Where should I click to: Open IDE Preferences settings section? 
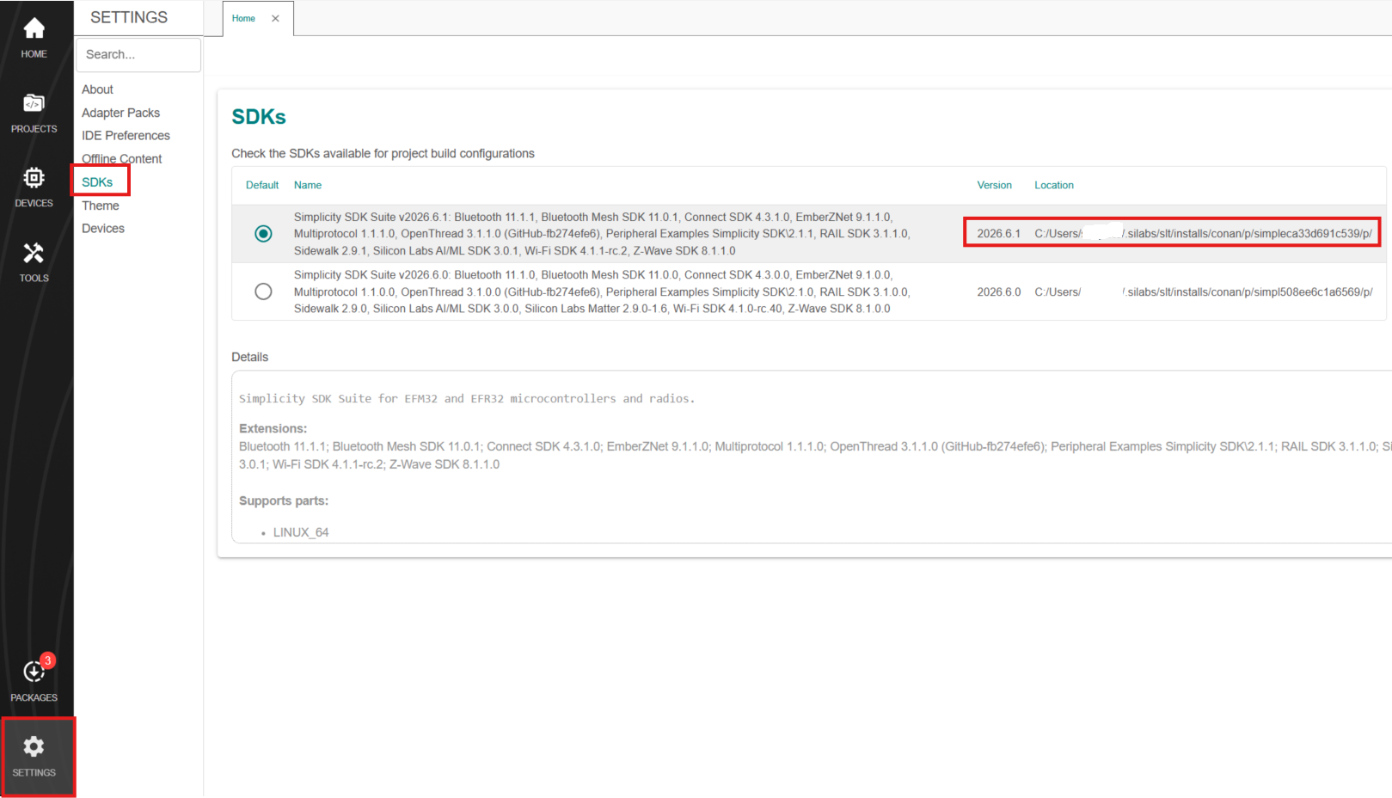(126, 136)
